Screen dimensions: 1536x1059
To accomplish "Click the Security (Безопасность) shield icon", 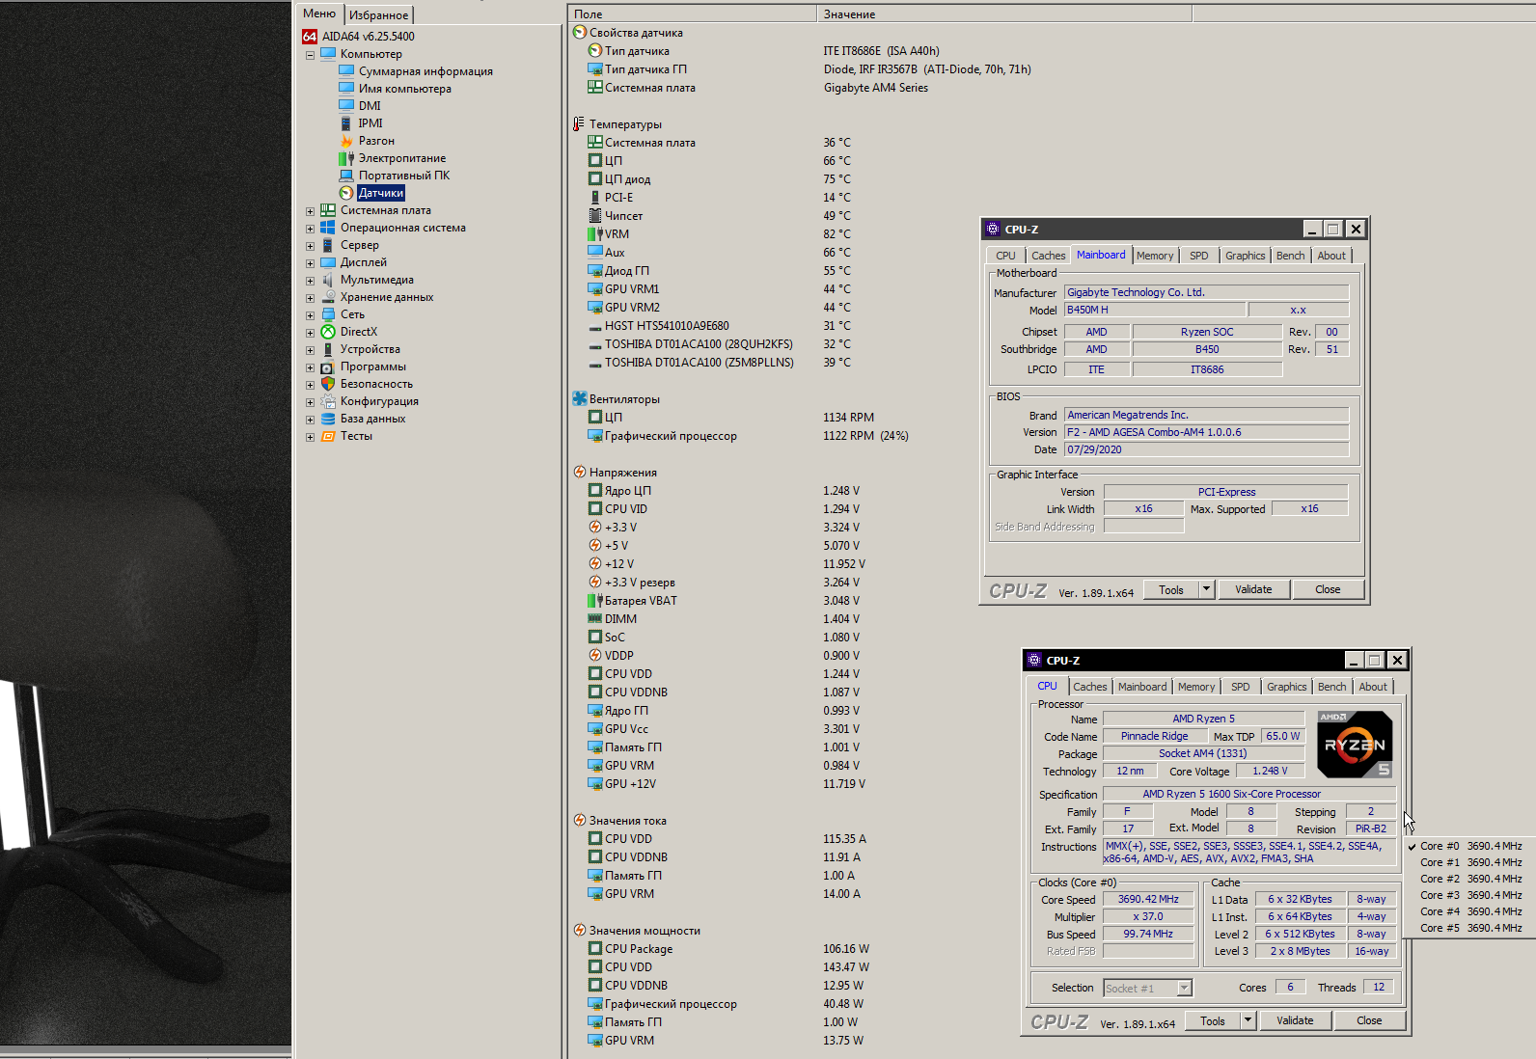I will click(328, 384).
